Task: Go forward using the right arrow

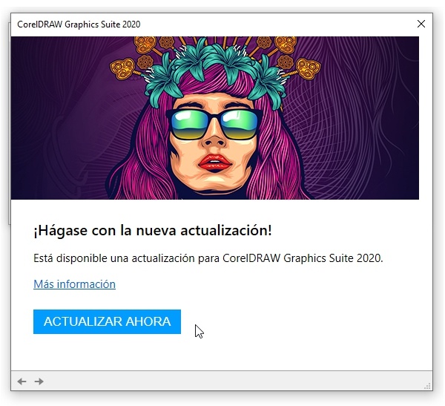Action: pos(39,382)
